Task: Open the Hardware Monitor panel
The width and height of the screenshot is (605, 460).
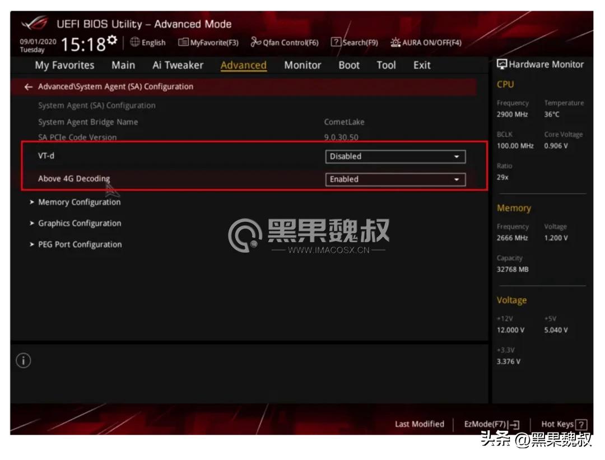Action: click(541, 64)
